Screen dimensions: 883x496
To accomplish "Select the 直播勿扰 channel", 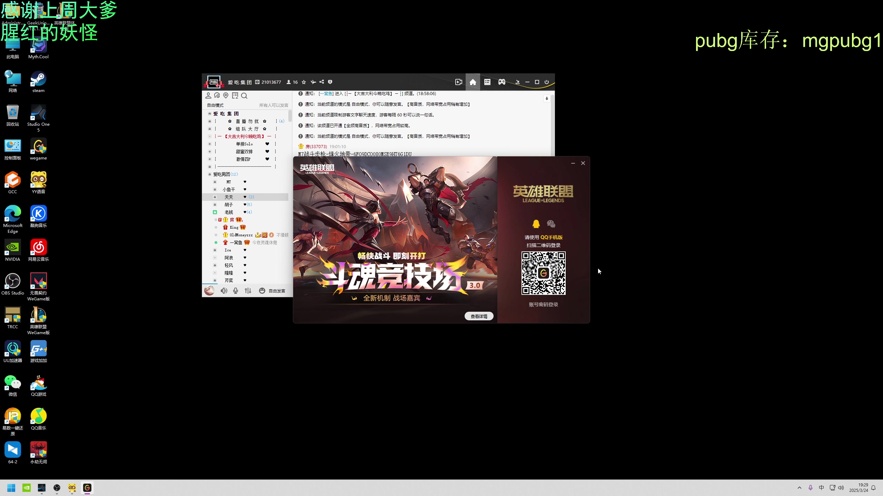I will [247, 121].
